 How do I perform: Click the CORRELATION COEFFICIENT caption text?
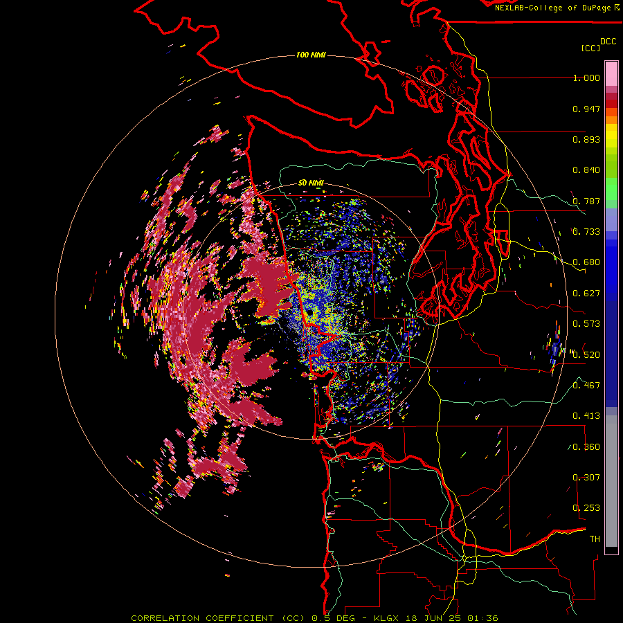202,618
